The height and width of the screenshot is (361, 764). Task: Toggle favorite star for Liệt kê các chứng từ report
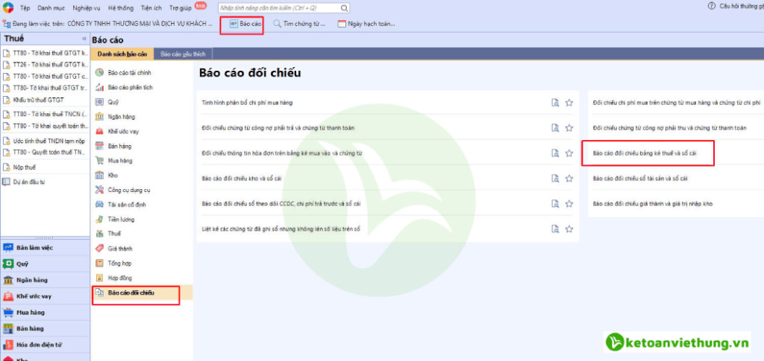point(569,229)
